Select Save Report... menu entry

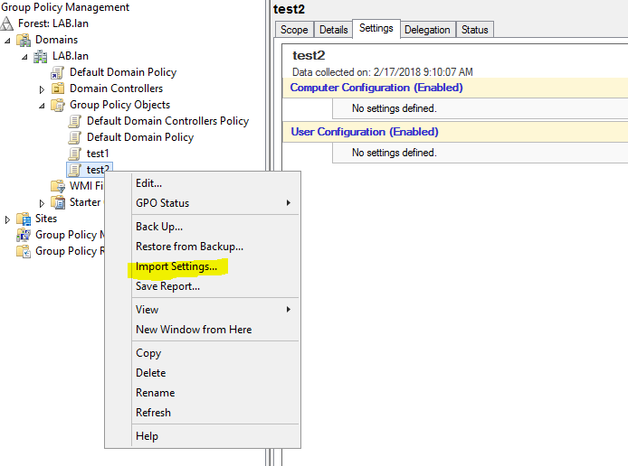(x=203, y=286)
